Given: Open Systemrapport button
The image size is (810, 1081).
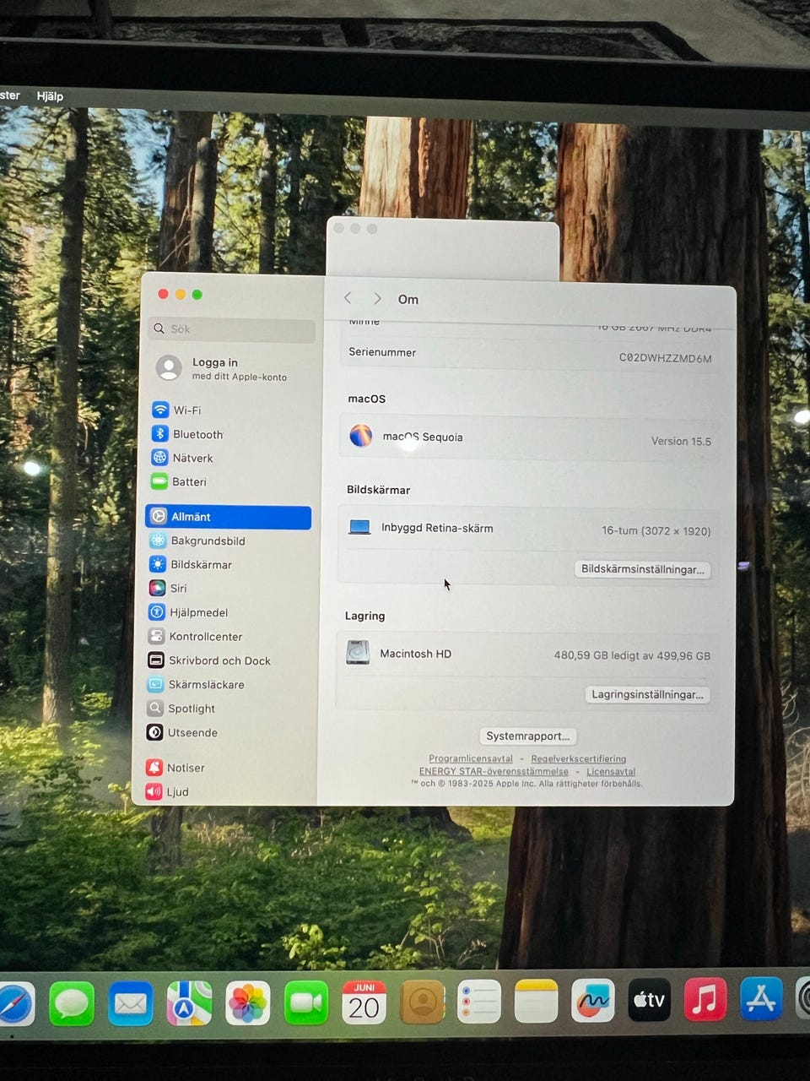Looking at the screenshot, I should tap(528, 736).
